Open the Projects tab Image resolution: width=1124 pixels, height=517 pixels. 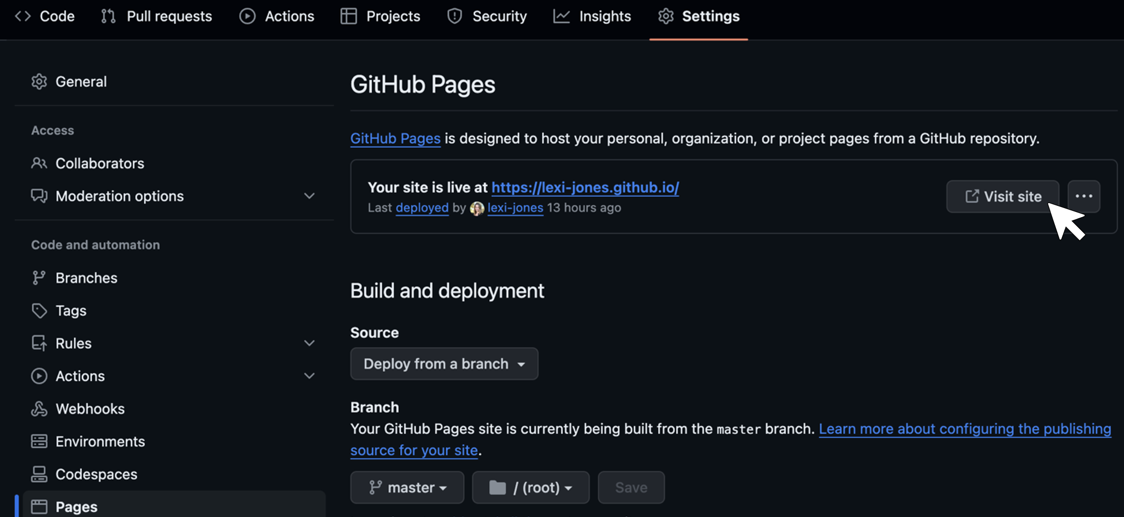point(380,16)
